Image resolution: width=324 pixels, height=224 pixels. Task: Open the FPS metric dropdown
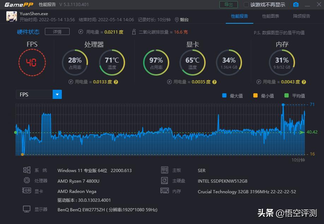click(57, 94)
